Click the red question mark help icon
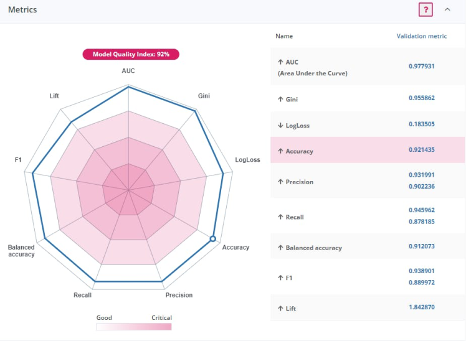Screen dimensions: 466x341 tap(426, 9)
